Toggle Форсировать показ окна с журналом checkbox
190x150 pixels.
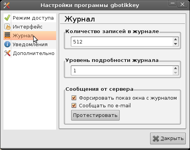[74, 98]
